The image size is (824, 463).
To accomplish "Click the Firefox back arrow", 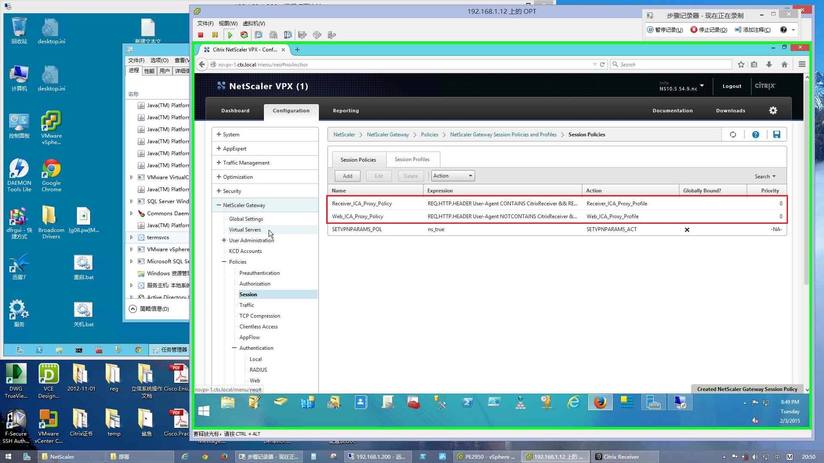I will 202,64.
